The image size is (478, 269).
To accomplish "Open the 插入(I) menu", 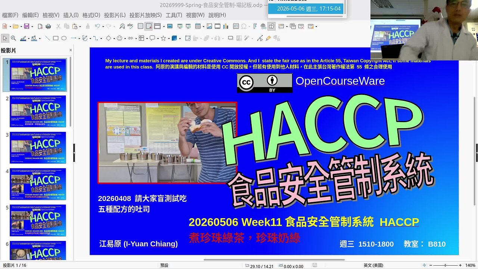I will [71, 15].
